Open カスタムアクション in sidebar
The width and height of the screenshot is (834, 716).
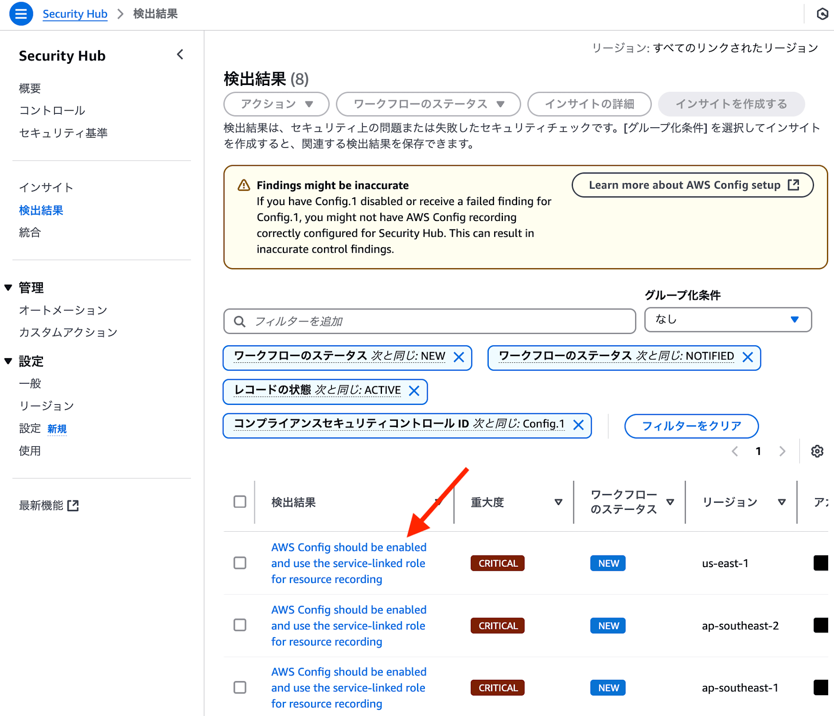tap(68, 332)
